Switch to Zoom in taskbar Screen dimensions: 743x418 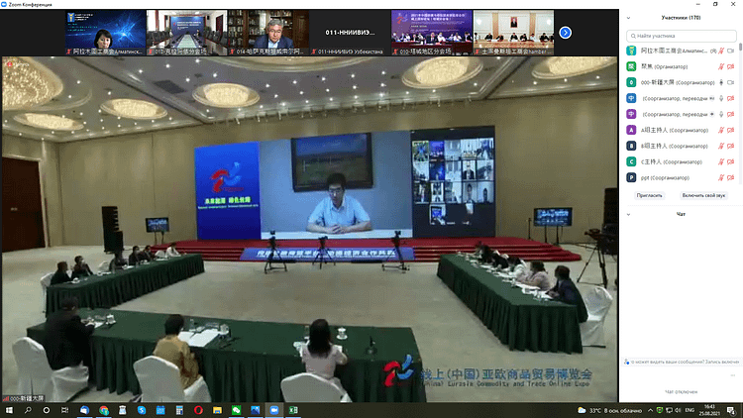pyautogui.click(x=274, y=410)
